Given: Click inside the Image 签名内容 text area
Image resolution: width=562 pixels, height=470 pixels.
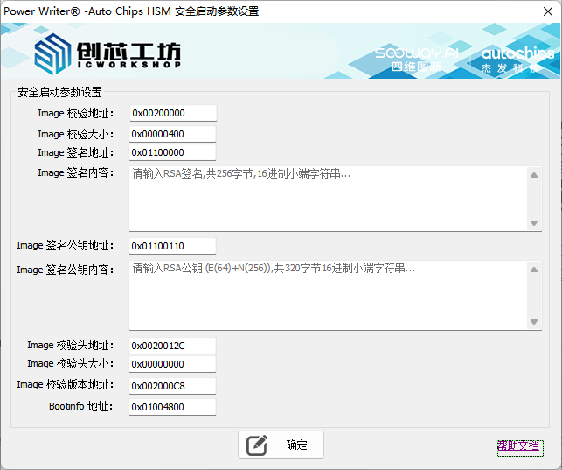Looking at the screenshot, I should pyautogui.click(x=328, y=199).
